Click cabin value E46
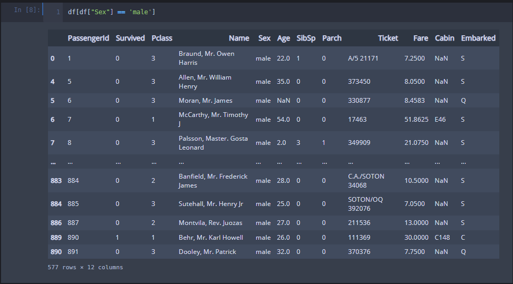This screenshot has width=513, height=284. [440, 120]
